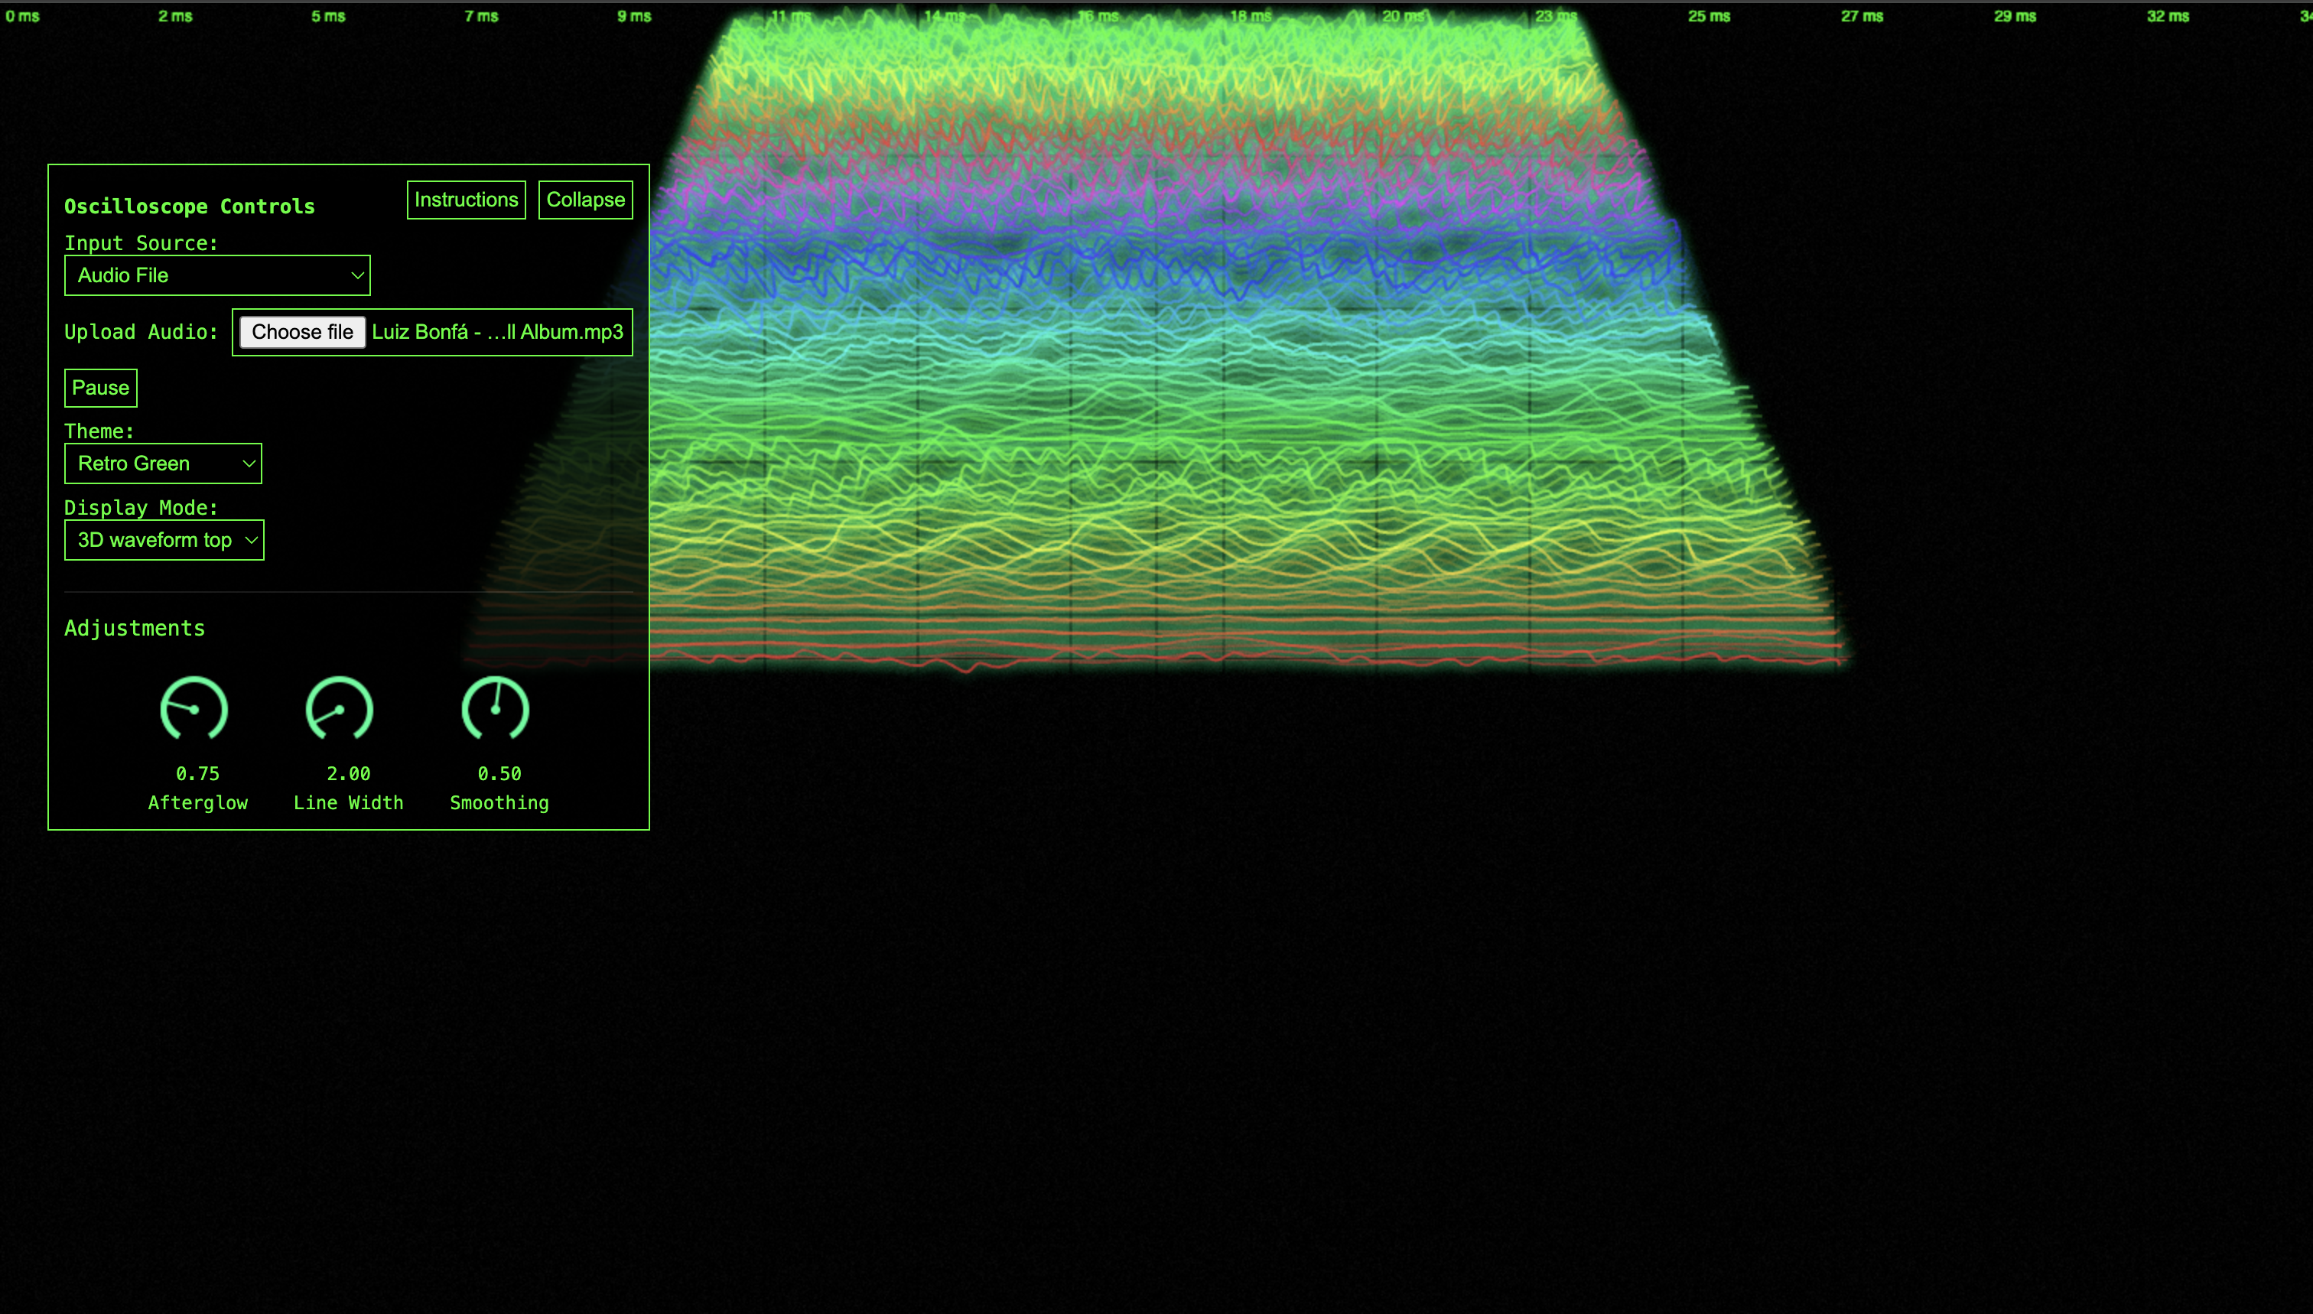Open the Theme dropdown showing Retro Green
The image size is (2313, 1314).
click(164, 463)
